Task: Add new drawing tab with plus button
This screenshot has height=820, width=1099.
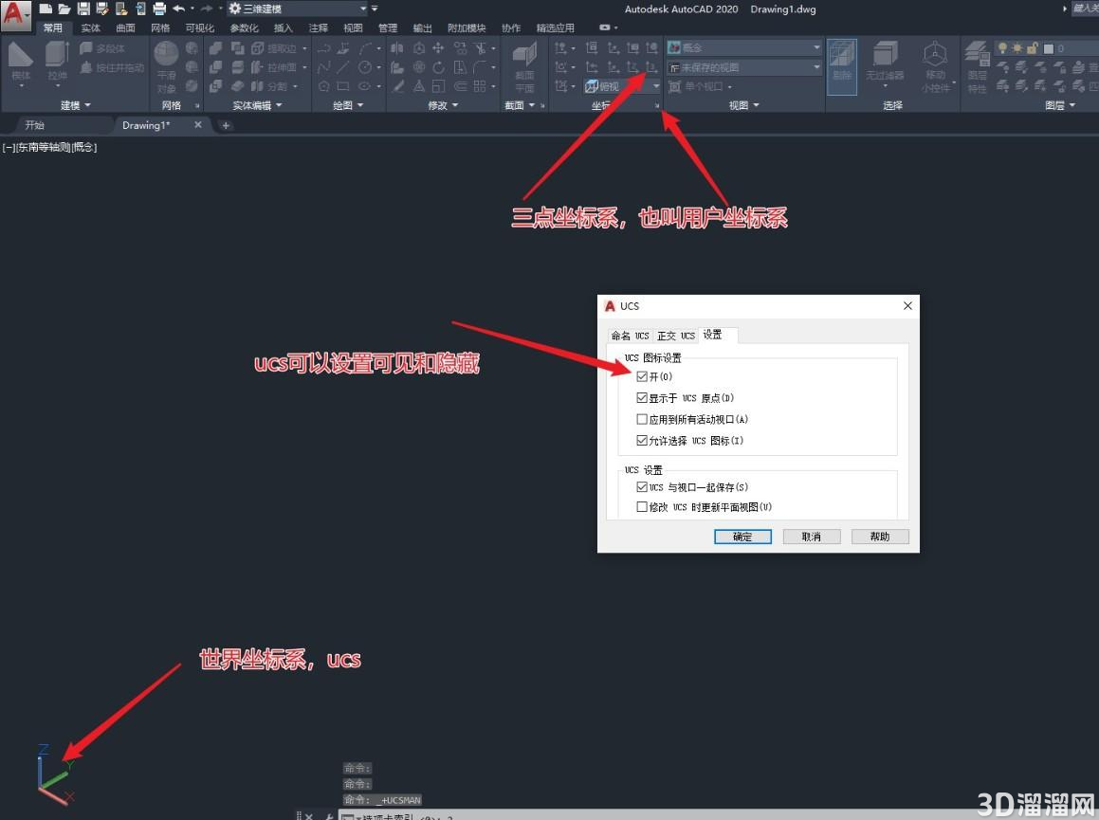Action: [x=226, y=125]
